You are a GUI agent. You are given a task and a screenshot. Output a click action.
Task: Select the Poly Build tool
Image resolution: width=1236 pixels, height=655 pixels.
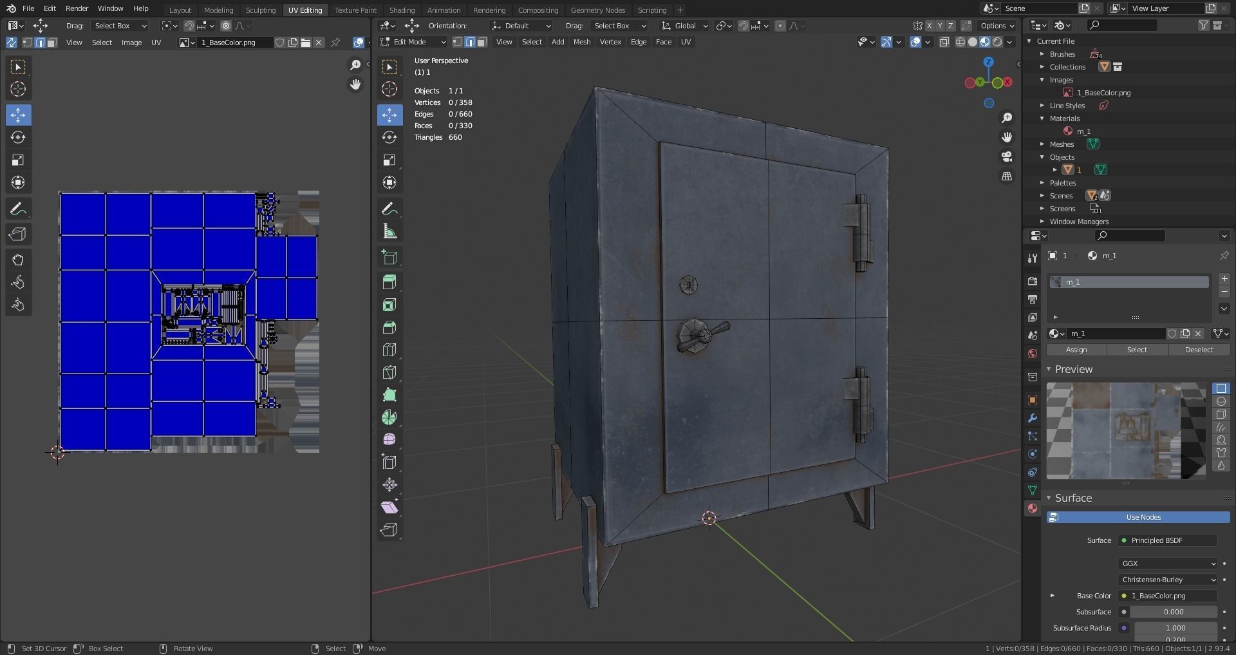click(389, 395)
